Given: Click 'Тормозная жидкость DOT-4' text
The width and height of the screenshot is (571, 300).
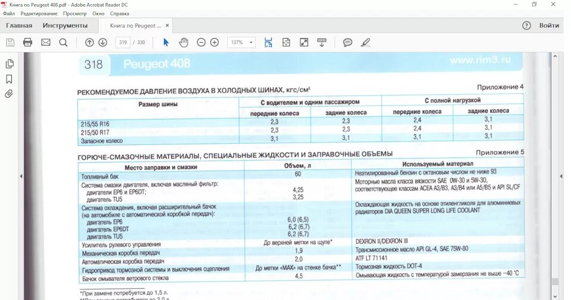Looking at the screenshot, I should coord(389,267).
